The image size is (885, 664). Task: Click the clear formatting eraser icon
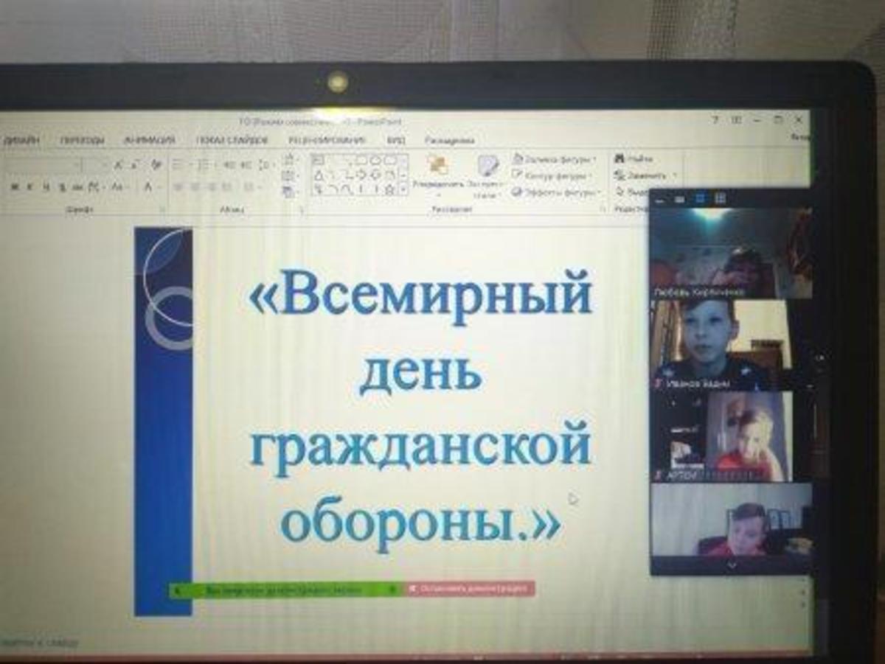(156, 164)
